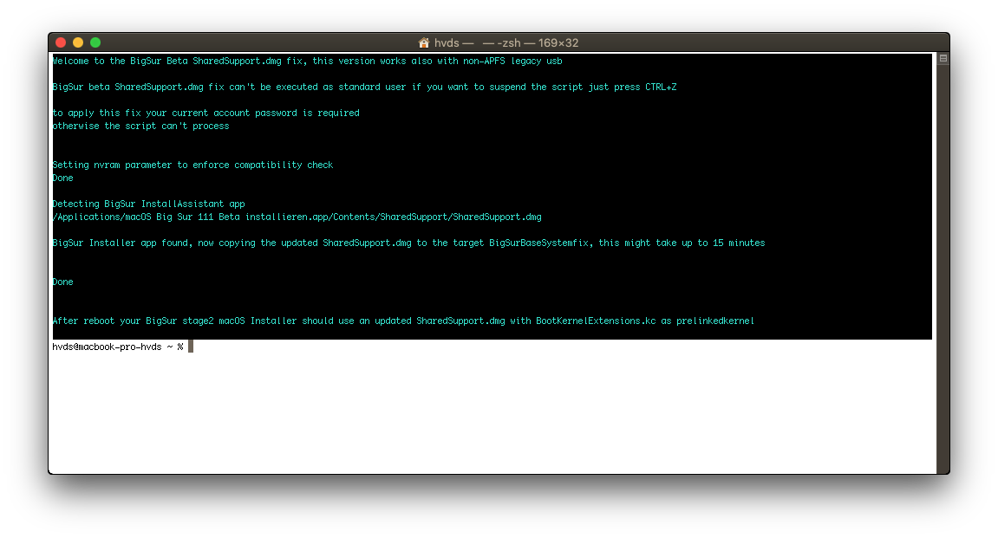Click the '/Applications/macOS Big Sur 111 Beta installieren.app' path
998x538 pixels.
[x=297, y=217]
